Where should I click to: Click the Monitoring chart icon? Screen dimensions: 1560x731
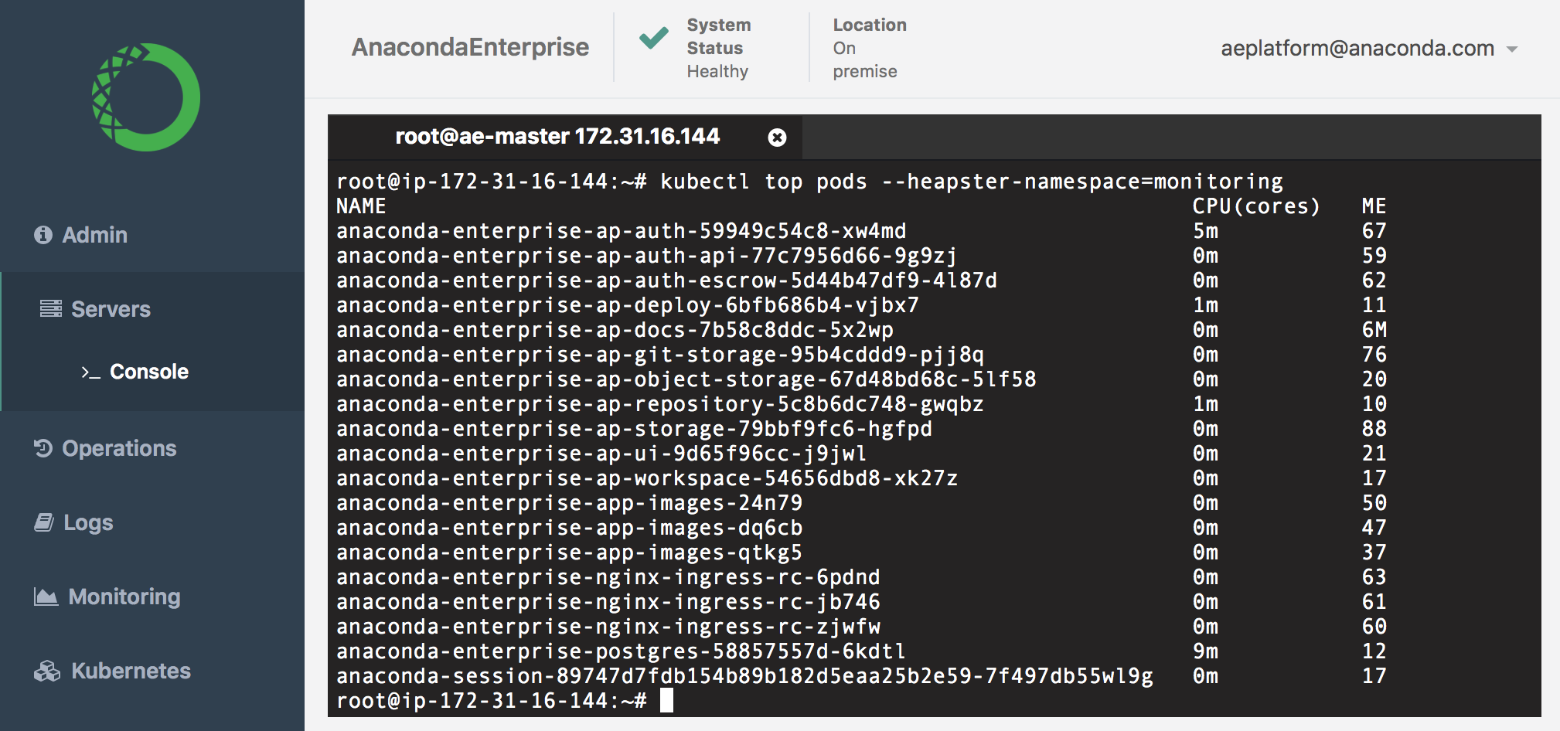pos(46,597)
